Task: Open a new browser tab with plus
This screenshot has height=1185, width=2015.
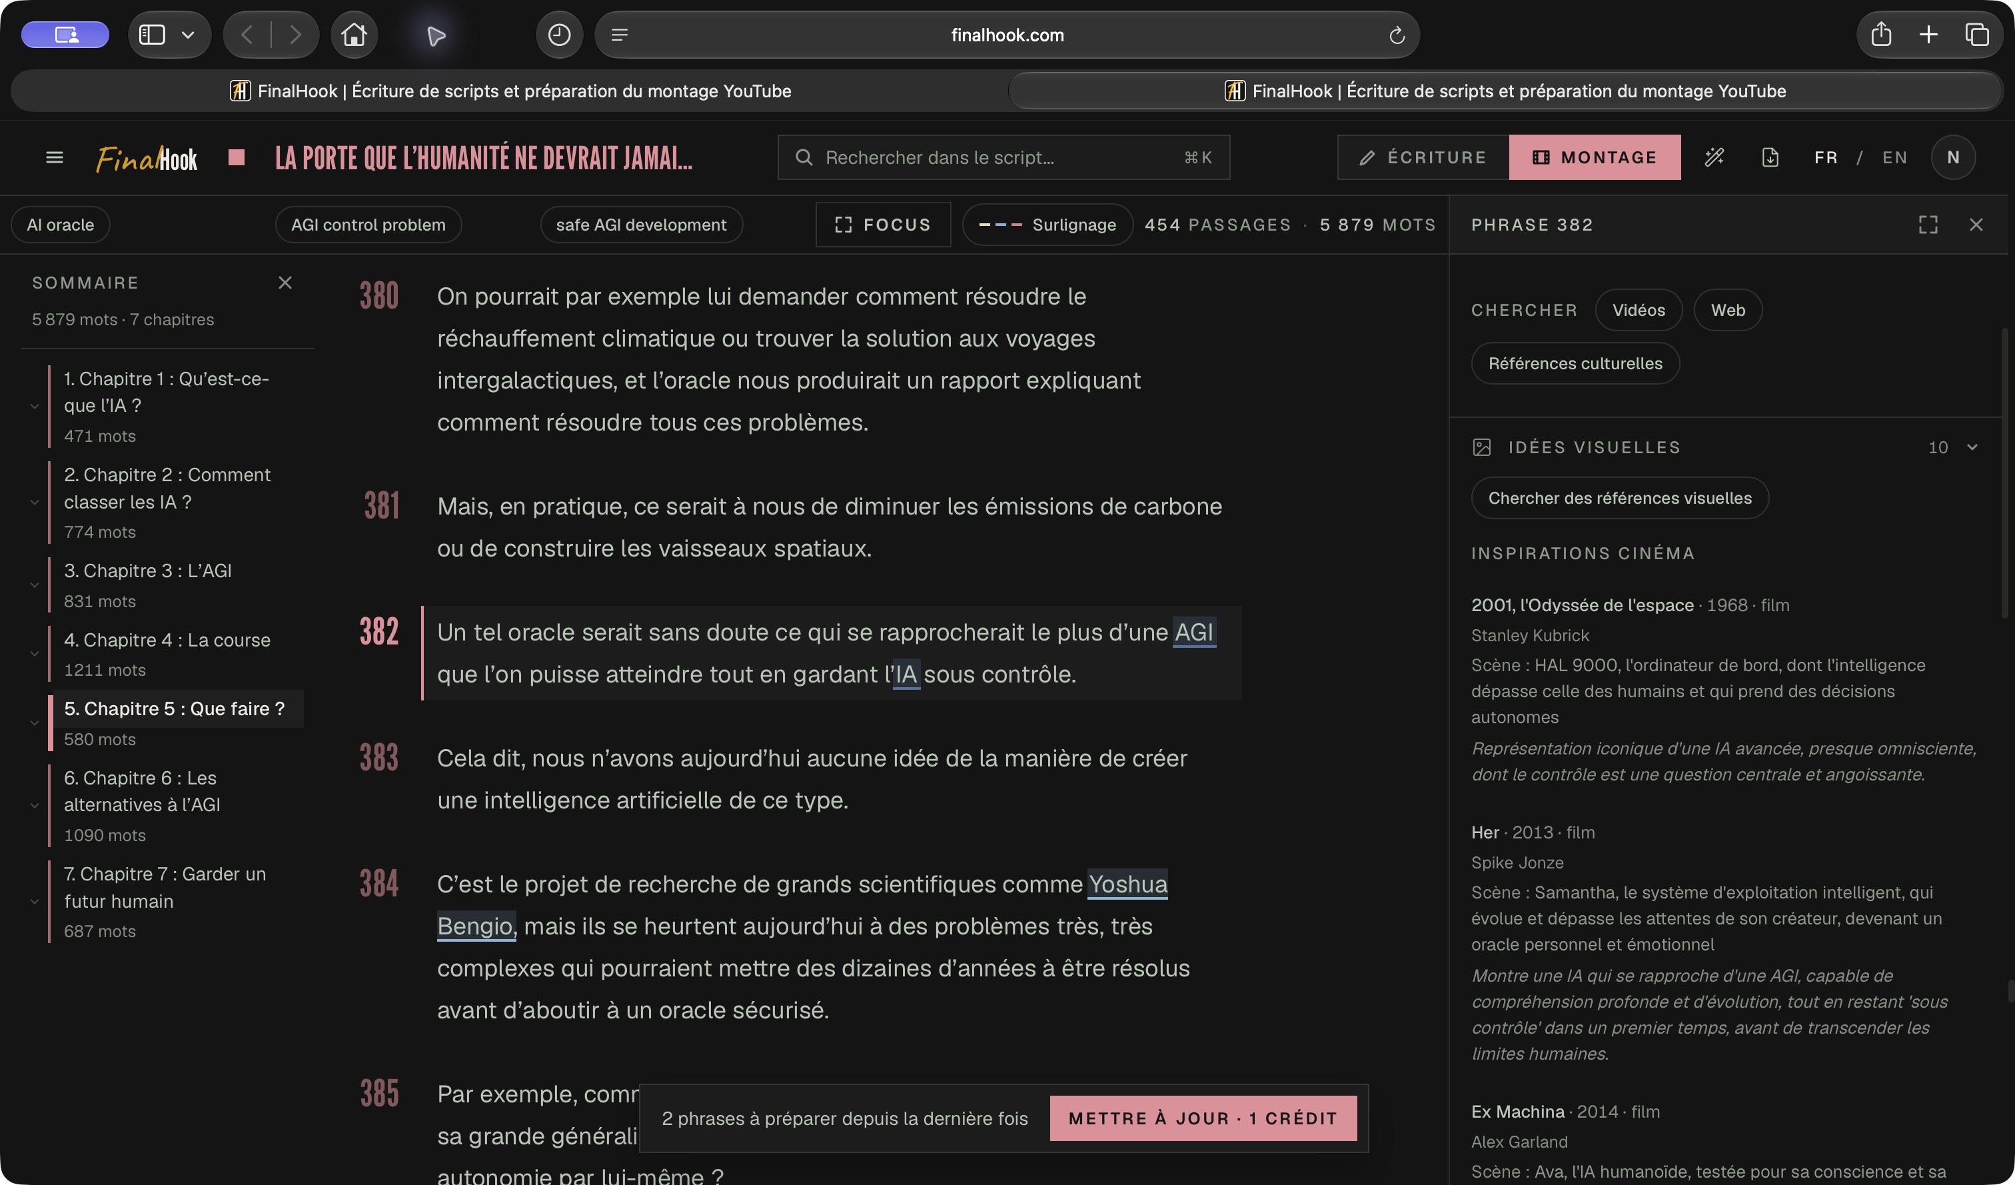Action: (1928, 35)
